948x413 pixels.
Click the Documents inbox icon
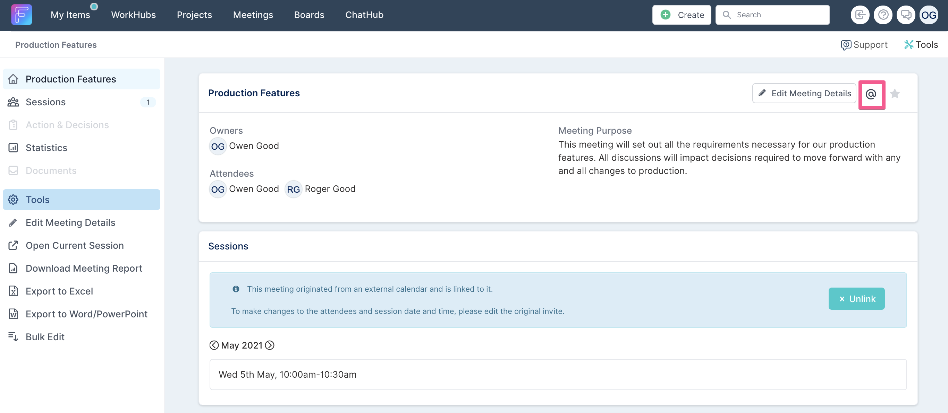(x=13, y=170)
